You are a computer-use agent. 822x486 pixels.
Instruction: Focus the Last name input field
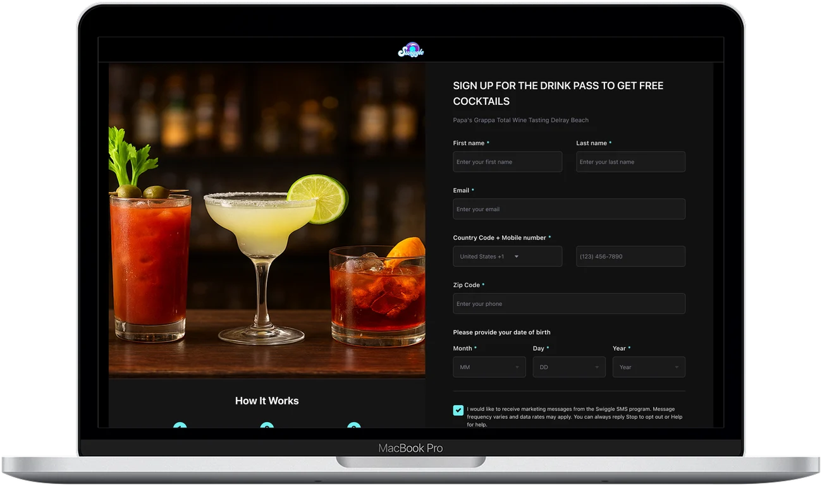pyautogui.click(x=630, y=162)
